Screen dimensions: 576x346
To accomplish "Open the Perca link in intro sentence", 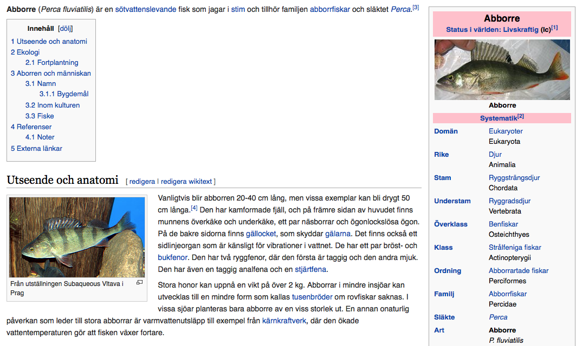I will point(400,9).
